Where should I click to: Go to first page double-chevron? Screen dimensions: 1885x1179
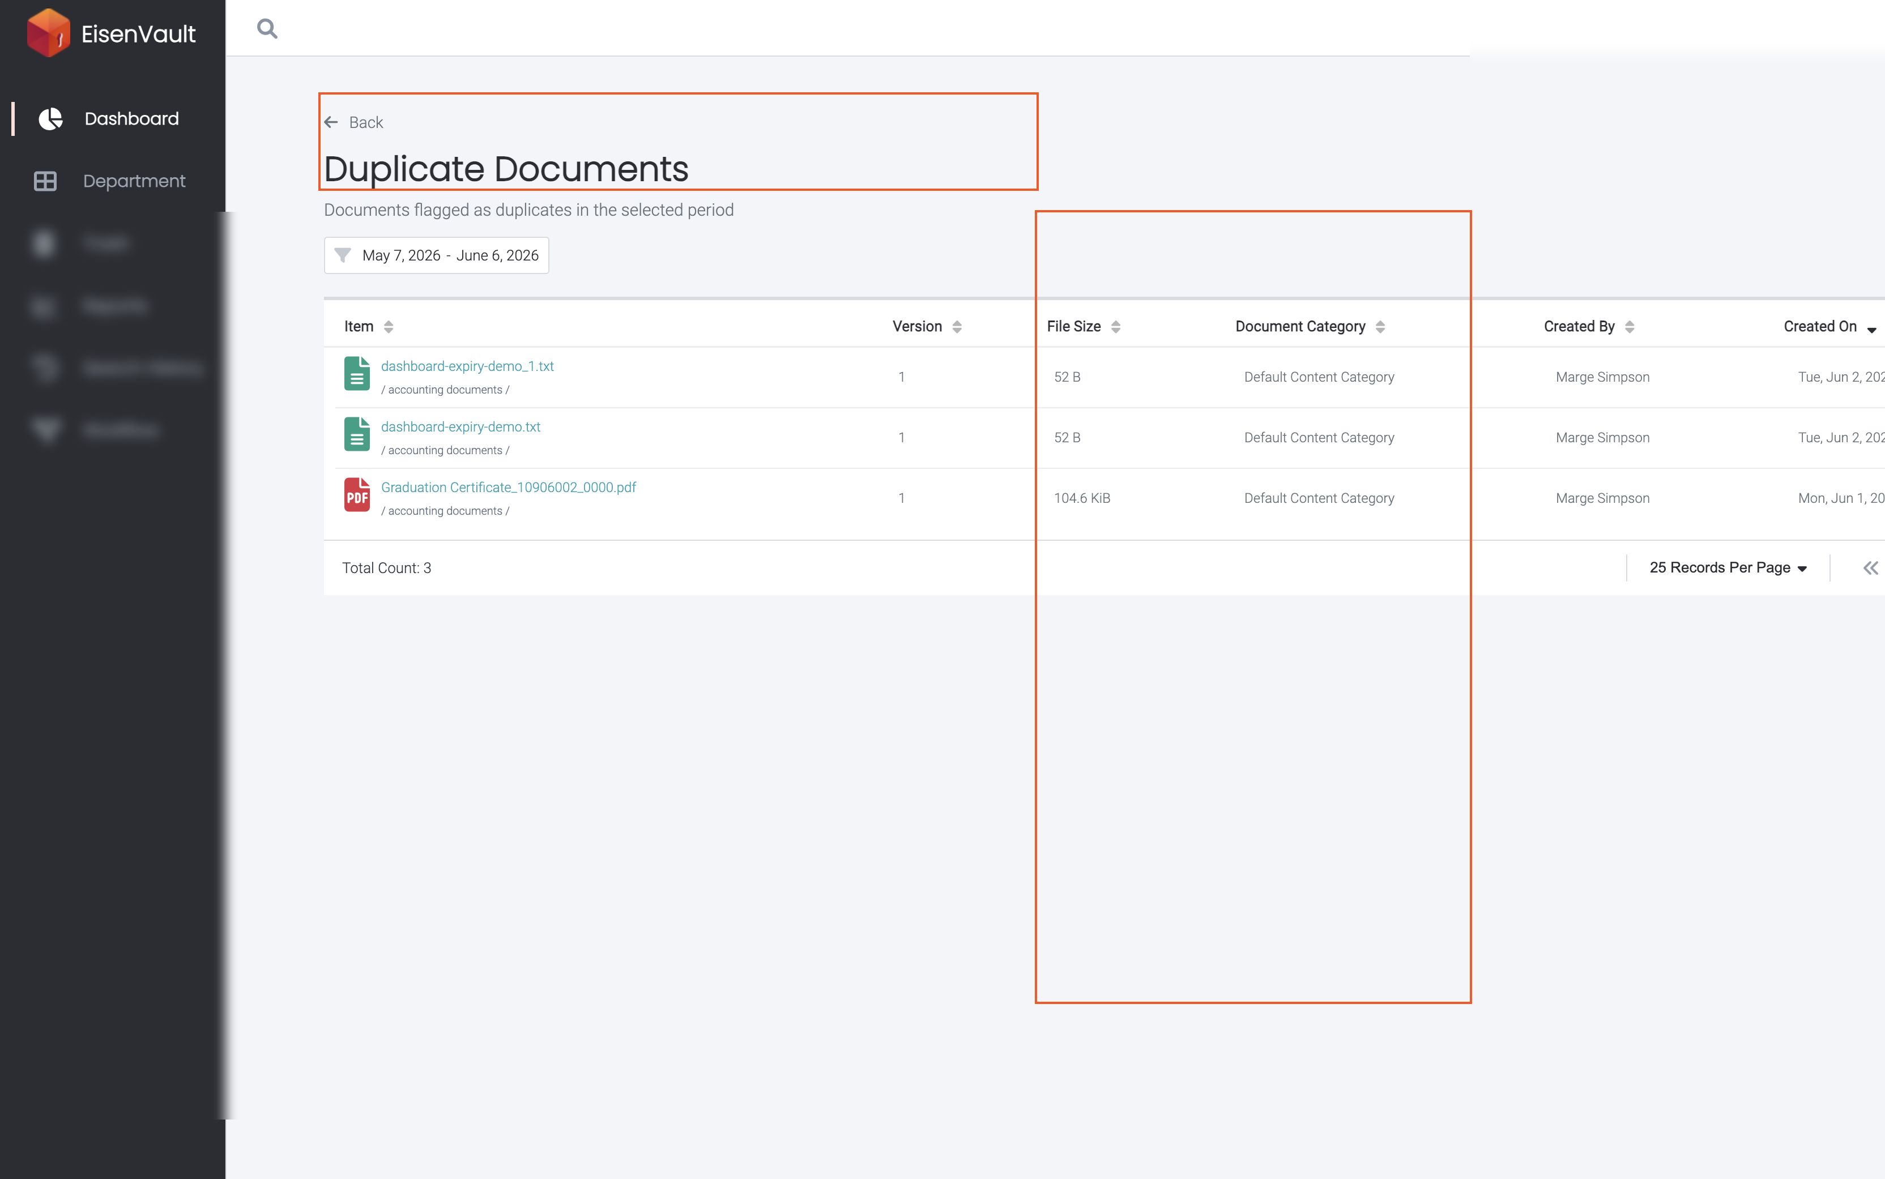tap(1871, 567)
